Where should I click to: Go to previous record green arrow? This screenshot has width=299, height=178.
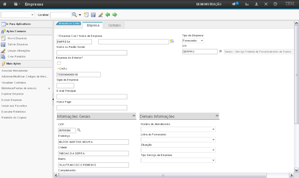click(108, 15)
